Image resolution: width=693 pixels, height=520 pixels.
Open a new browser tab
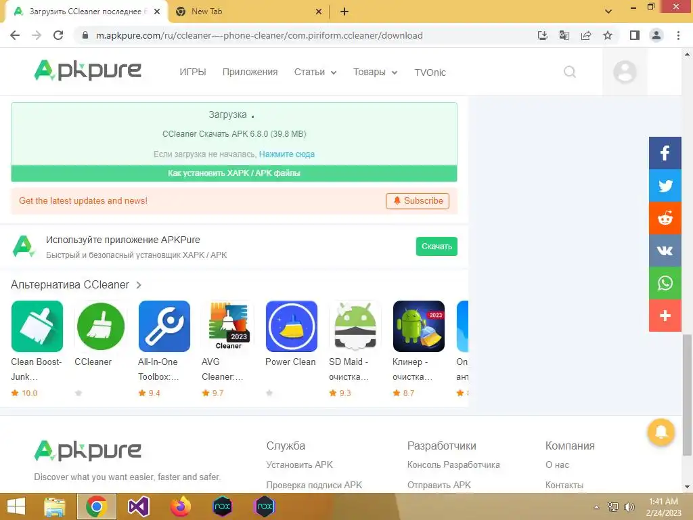[x=344, y=12]
